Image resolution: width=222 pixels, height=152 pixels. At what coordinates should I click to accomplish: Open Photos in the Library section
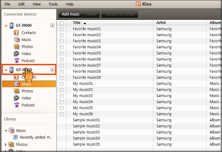tap(22, 144)
